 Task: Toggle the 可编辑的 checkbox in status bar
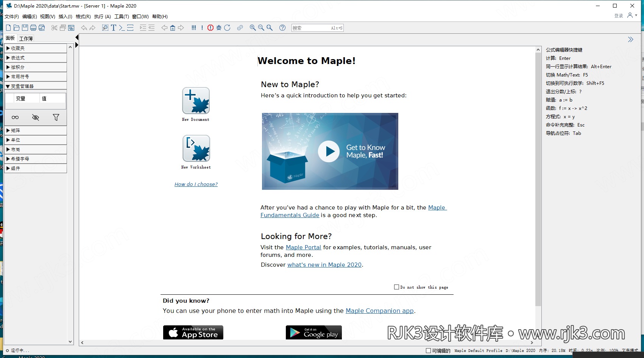coord(428,351)
